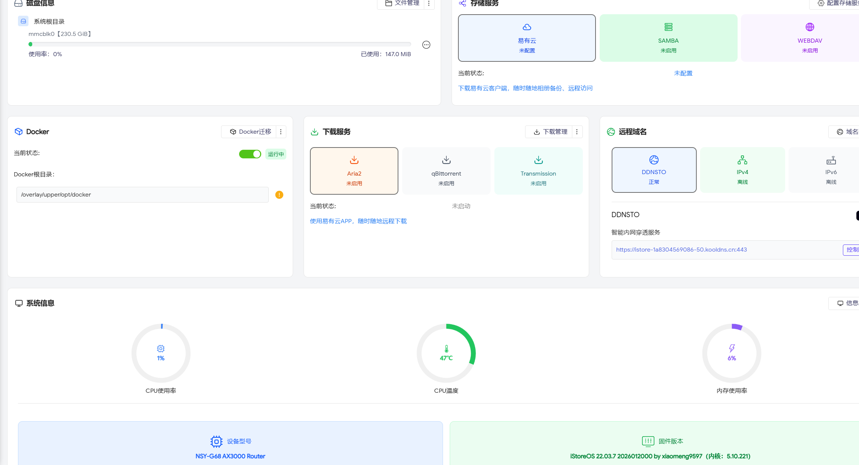Click the IPv4 network icon
Viewport: 859px width, 465px height.
[x=742, y=160]
